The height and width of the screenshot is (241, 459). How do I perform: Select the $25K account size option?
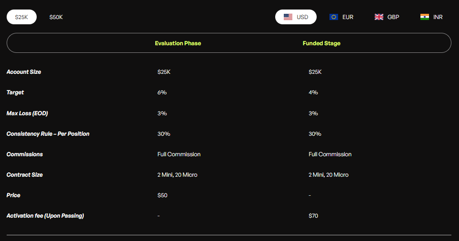pyautogui.click(x=21, y=17)
